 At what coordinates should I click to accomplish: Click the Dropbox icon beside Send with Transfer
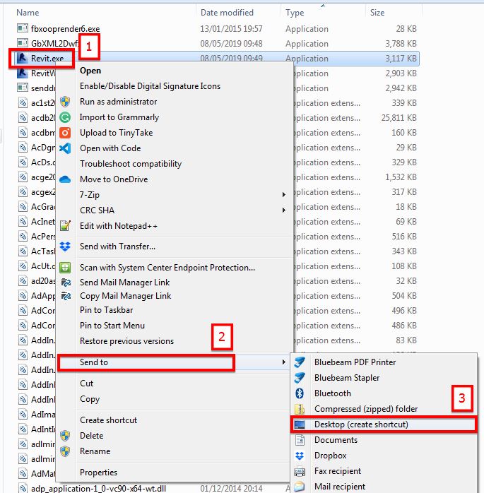(x=65, y=246)
